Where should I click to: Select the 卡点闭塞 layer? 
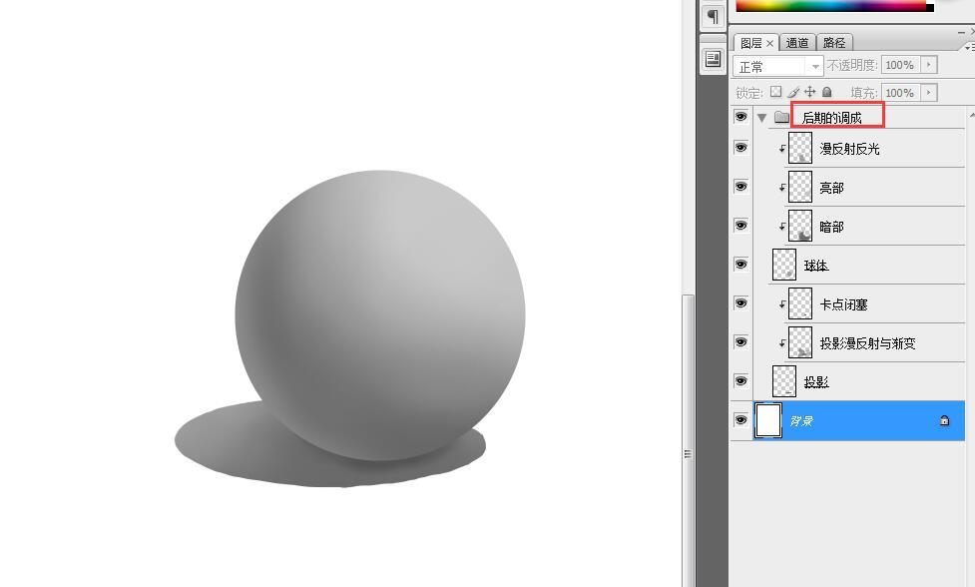pos(844,304)
